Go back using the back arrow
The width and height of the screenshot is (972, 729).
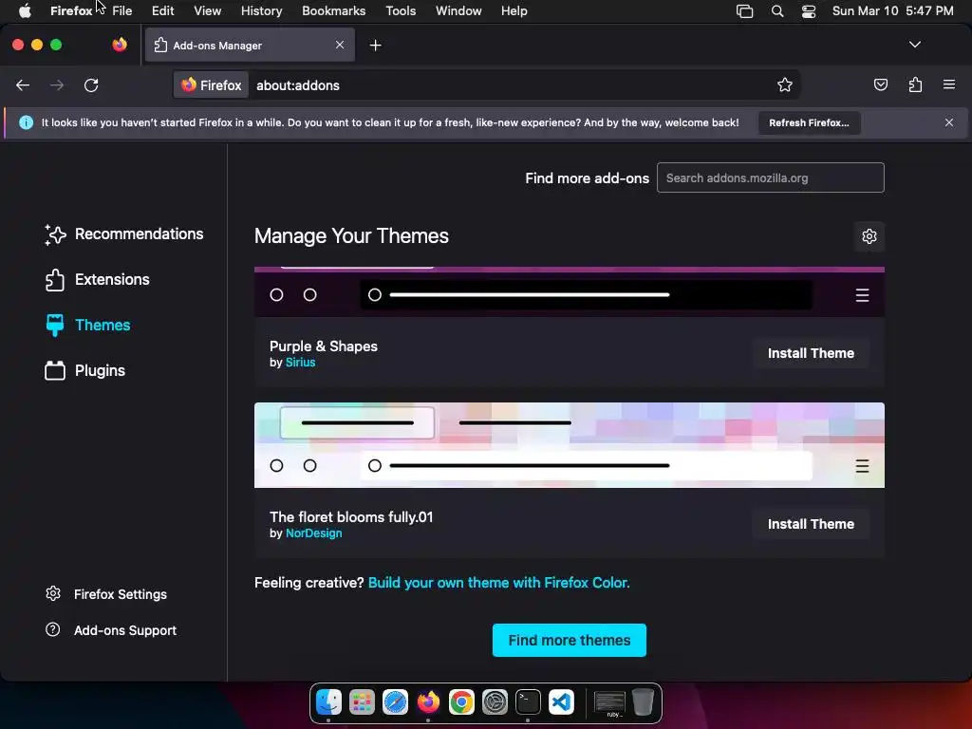(23, 85)
